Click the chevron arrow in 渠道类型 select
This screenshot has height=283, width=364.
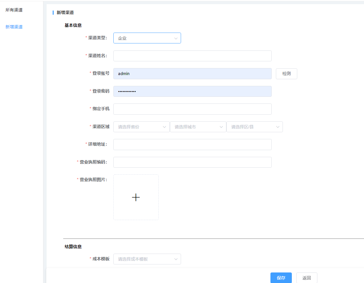[176, 38]
